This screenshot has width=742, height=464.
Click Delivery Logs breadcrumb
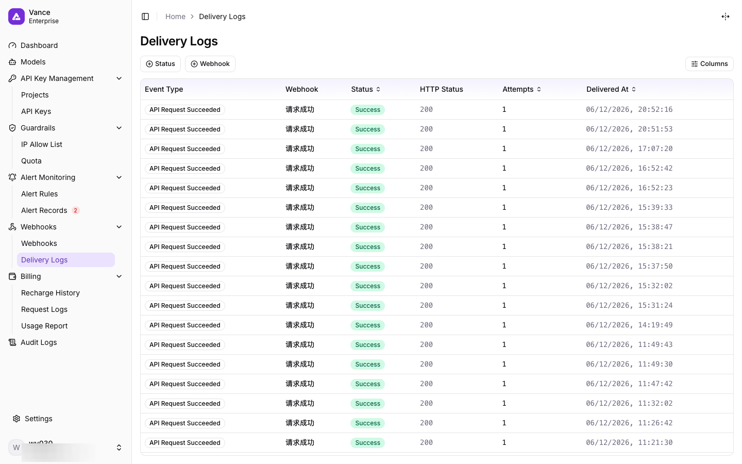tap(222, 16)
